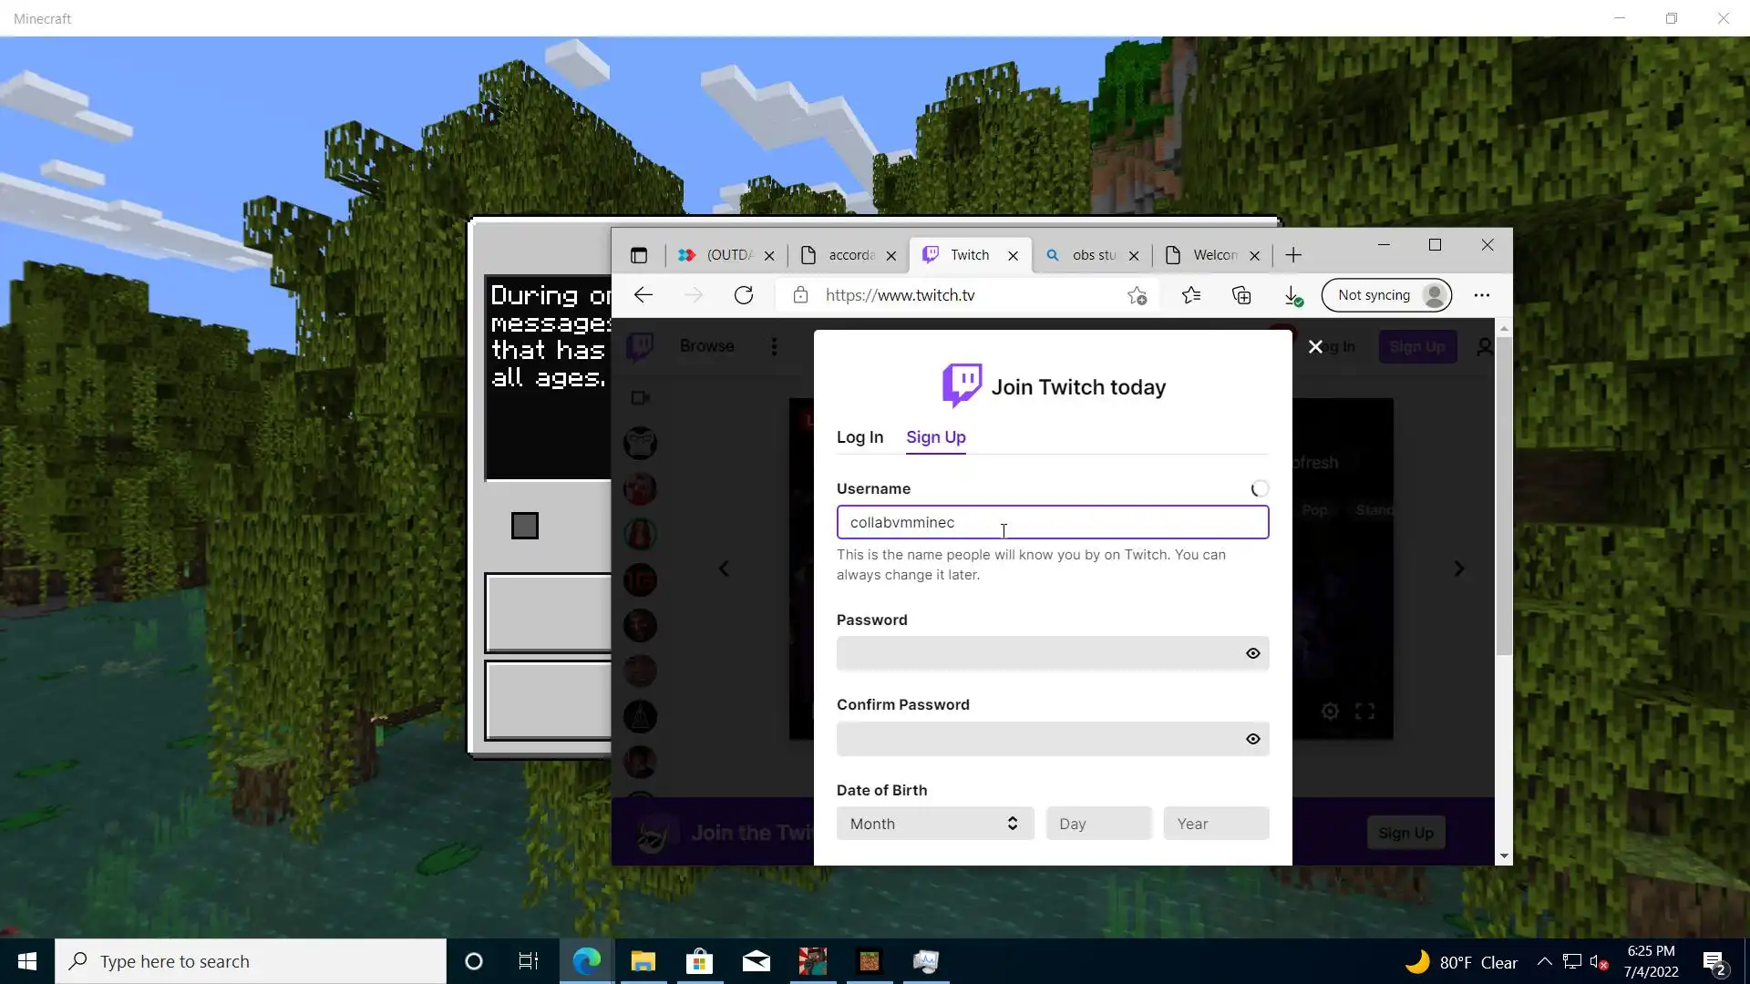The image size is (1750, 984).
Task: Open tab actions menu icon
Action: (639, 255)
